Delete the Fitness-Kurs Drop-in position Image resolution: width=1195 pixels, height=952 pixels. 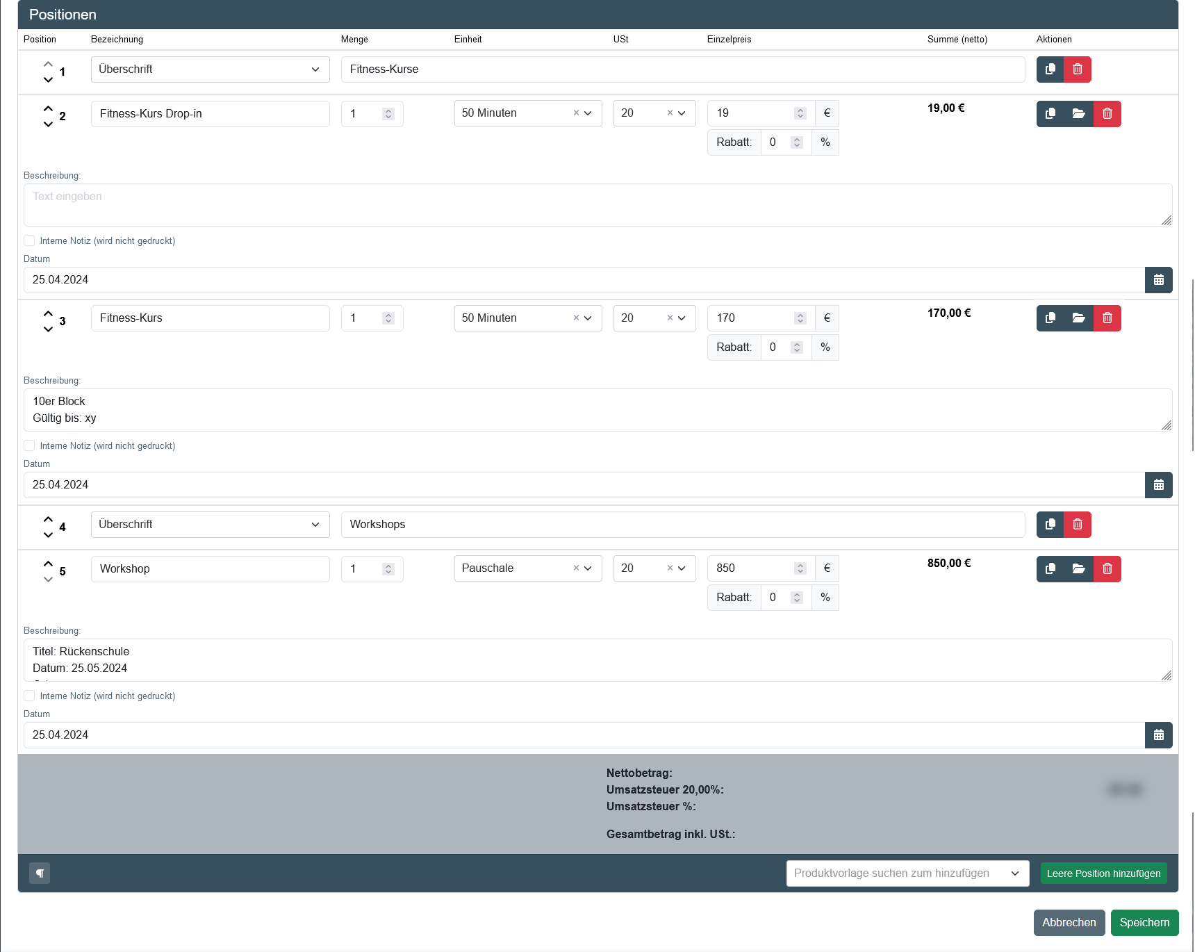pyautogui.click(x=1107, y=114)
